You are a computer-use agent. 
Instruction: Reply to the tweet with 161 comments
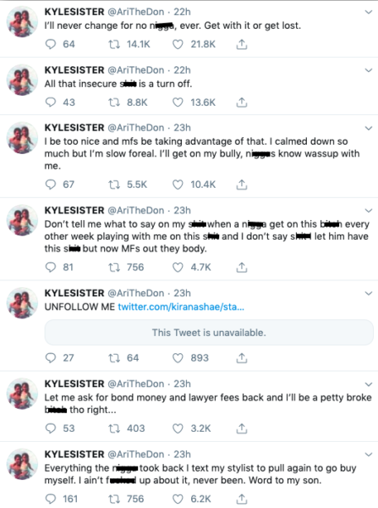(x=51, y=499)
